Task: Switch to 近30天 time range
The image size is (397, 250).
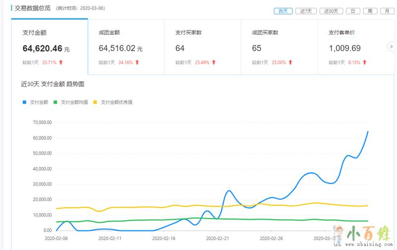Action: point(331,11)
